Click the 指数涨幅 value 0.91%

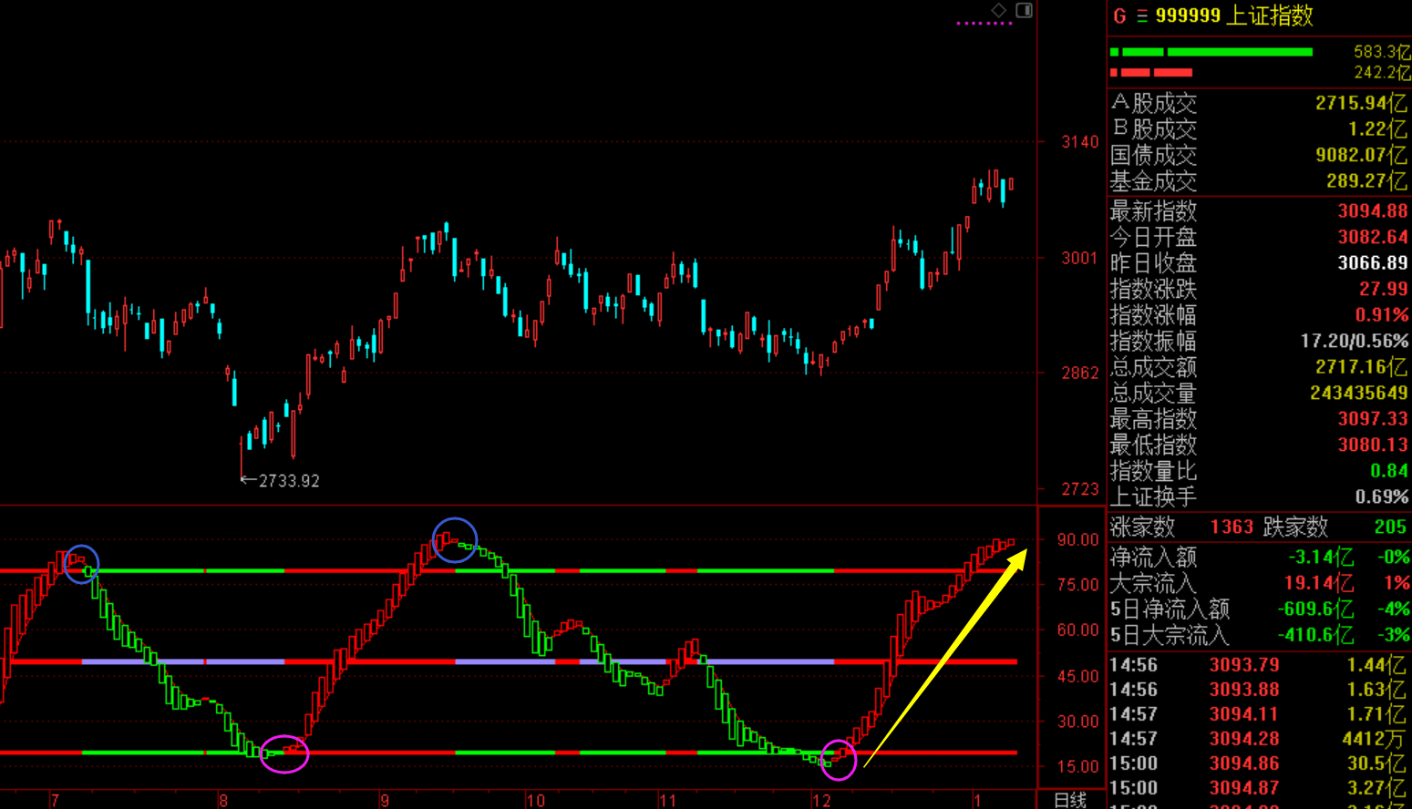(x=1382, y=315)
